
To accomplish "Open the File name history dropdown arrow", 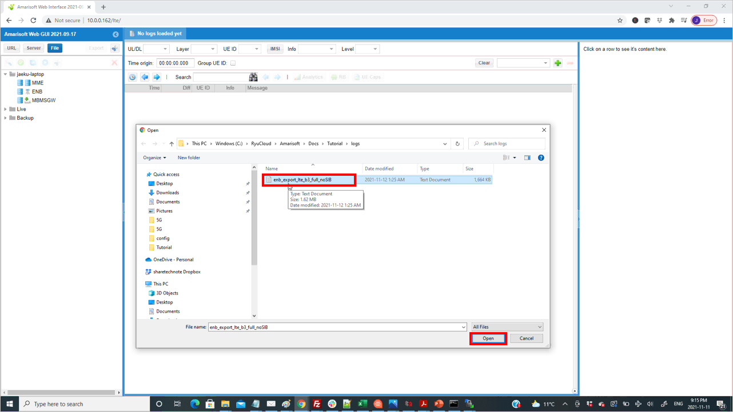I will pyautogui.click(x=463, y=327).
